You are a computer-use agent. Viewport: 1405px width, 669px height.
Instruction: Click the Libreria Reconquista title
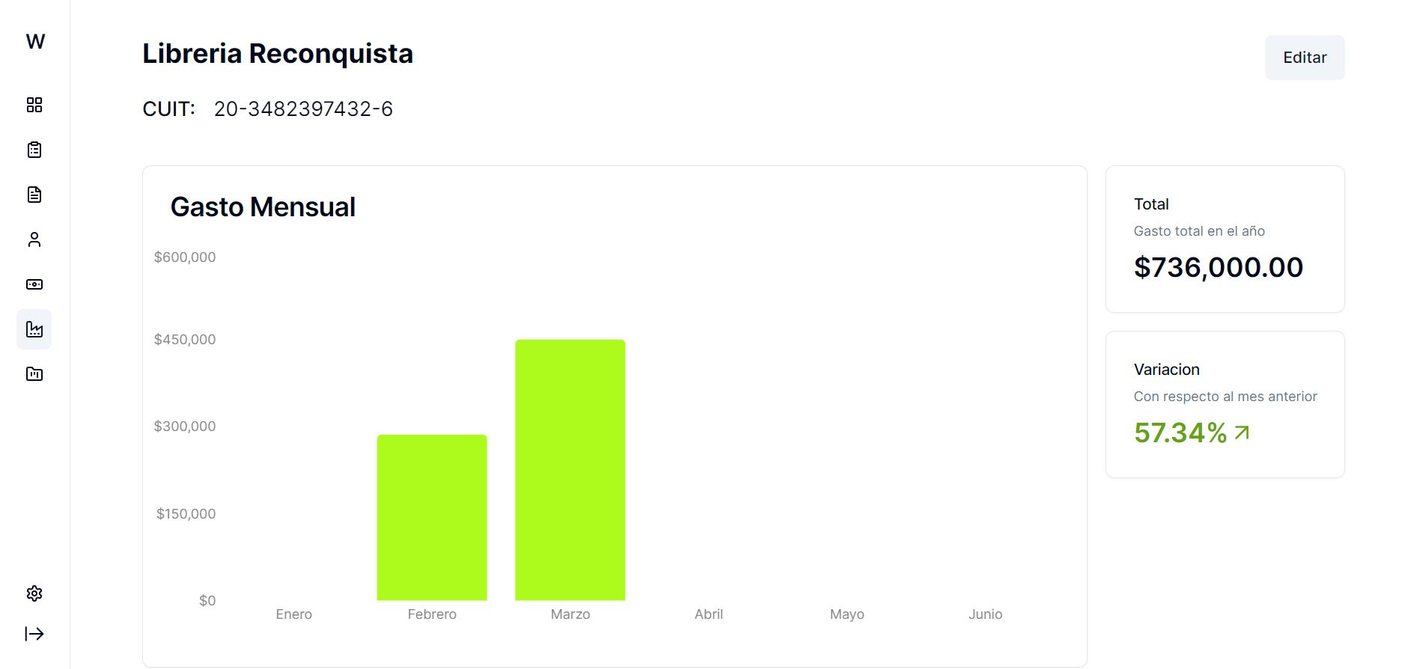point(278,54)
